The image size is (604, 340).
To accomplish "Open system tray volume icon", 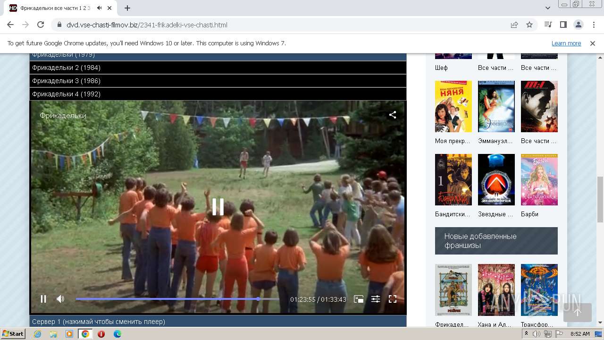I will coord(537,334).
